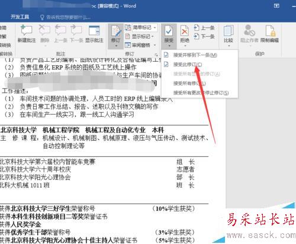The image size is (296, 244).
Task: Click the 审阅窗格 reviewing pane icon
Action: [128, 45]
